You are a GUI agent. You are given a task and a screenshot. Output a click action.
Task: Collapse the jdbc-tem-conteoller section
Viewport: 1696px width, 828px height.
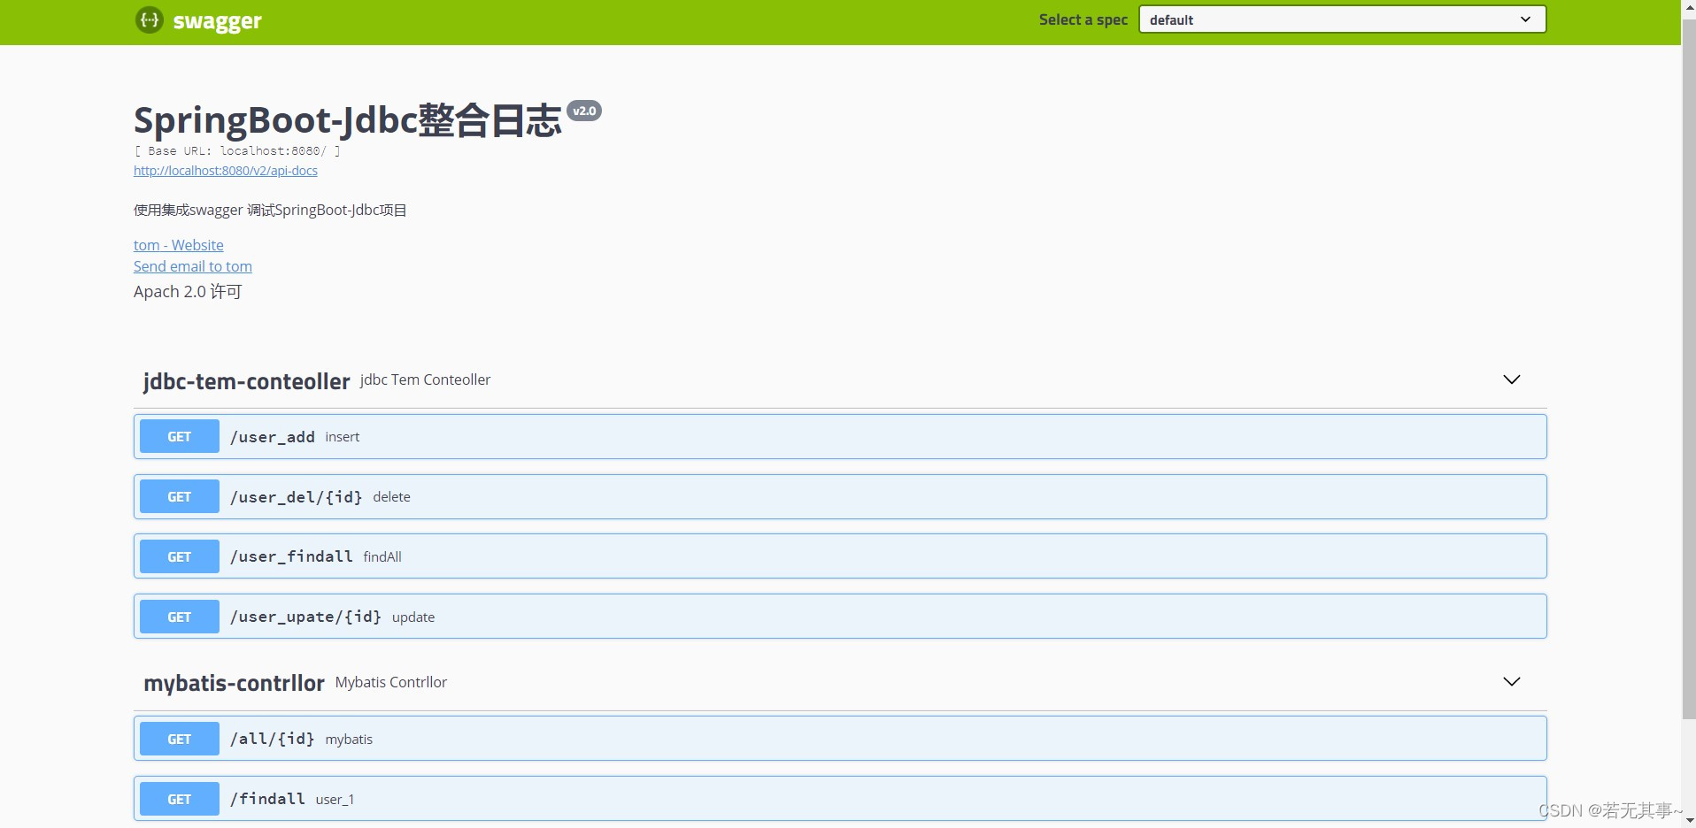1511,379
